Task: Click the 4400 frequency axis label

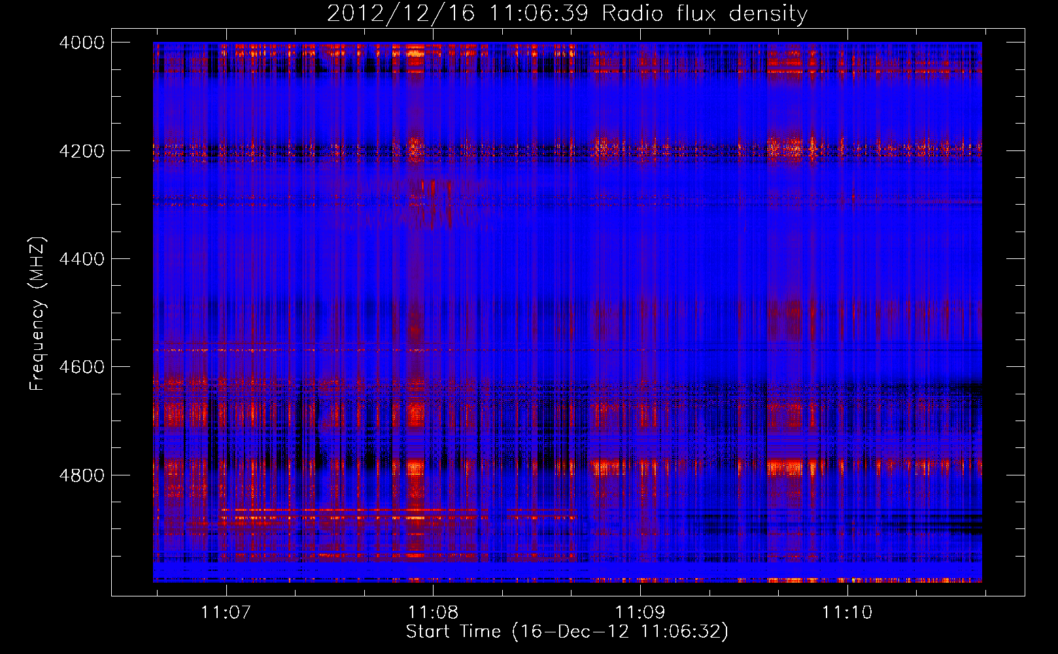Action: (82, 259)
